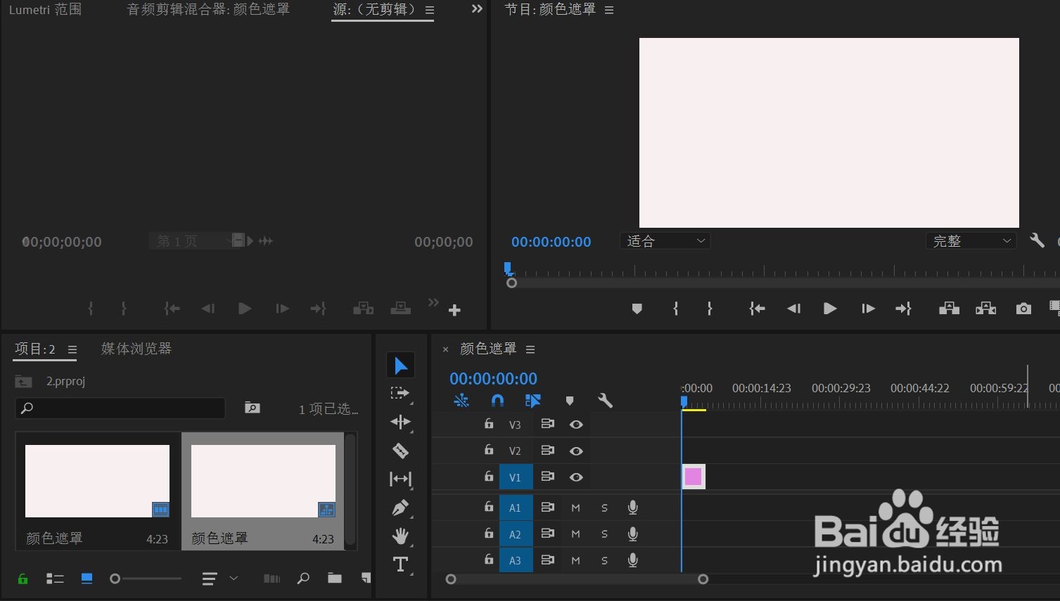The height and width of the screenshot is (601, 1060).
Task: Click pink color matte clip on V1
Action: [x=694, y=477]
